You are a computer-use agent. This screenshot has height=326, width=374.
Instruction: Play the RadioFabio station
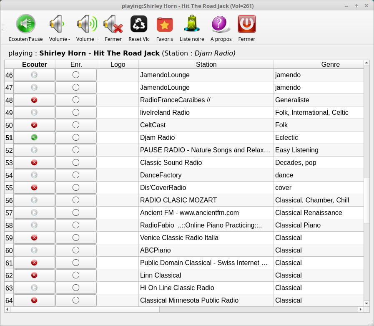point(34,225)
